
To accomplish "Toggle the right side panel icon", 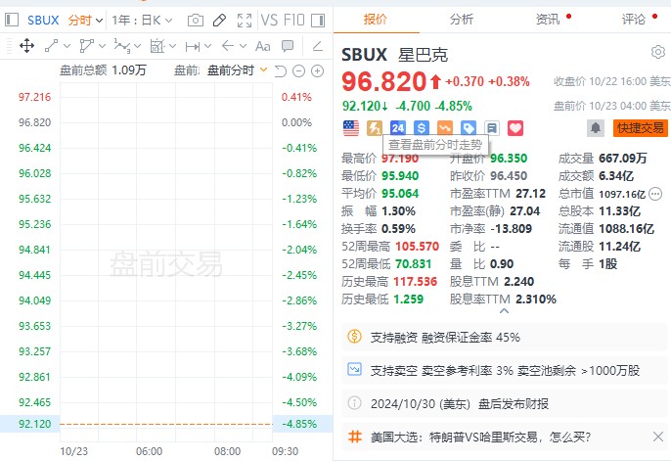I will pyautogui.click(x=318, y=21).
